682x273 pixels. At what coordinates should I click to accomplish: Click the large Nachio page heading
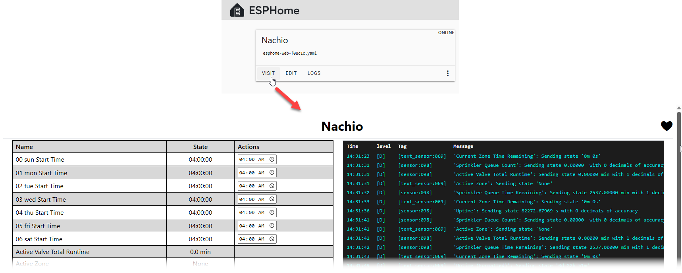tap(342, 126)
